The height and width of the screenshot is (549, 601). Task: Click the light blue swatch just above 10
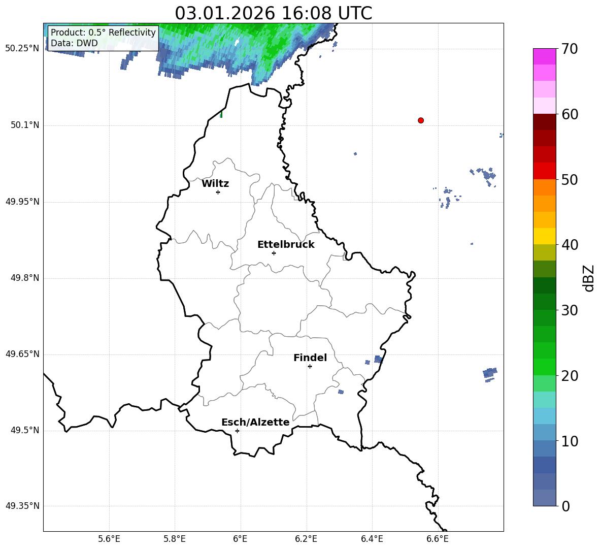pos(544,433)
